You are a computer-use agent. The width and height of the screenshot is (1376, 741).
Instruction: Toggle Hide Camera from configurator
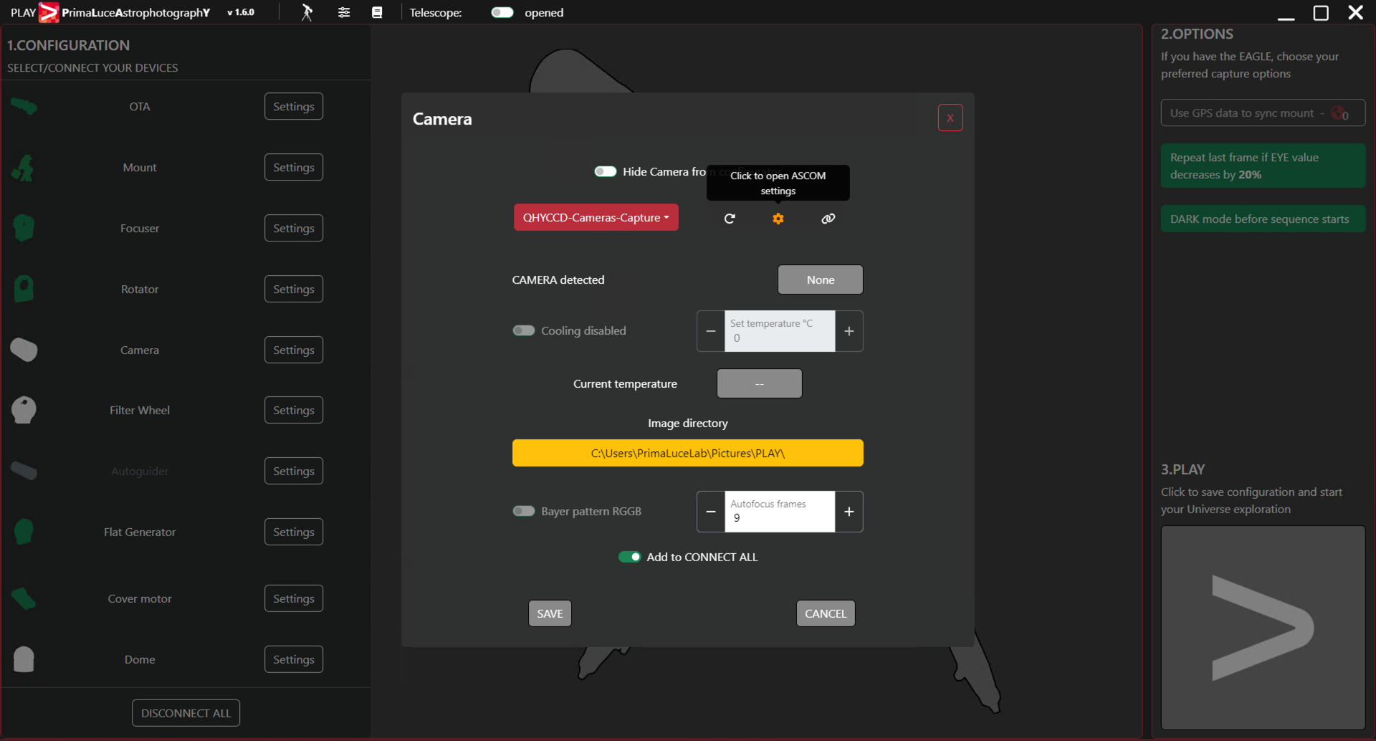[605, 171]
